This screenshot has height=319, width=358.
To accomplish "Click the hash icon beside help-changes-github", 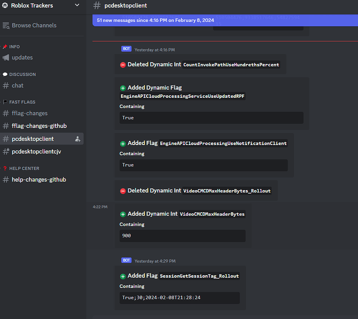I will [6, 179].
